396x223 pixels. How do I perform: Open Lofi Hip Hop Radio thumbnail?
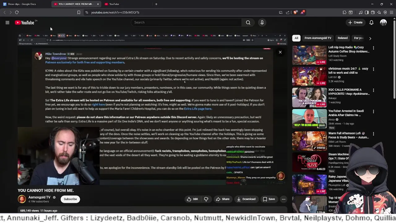tap(309, 55)
